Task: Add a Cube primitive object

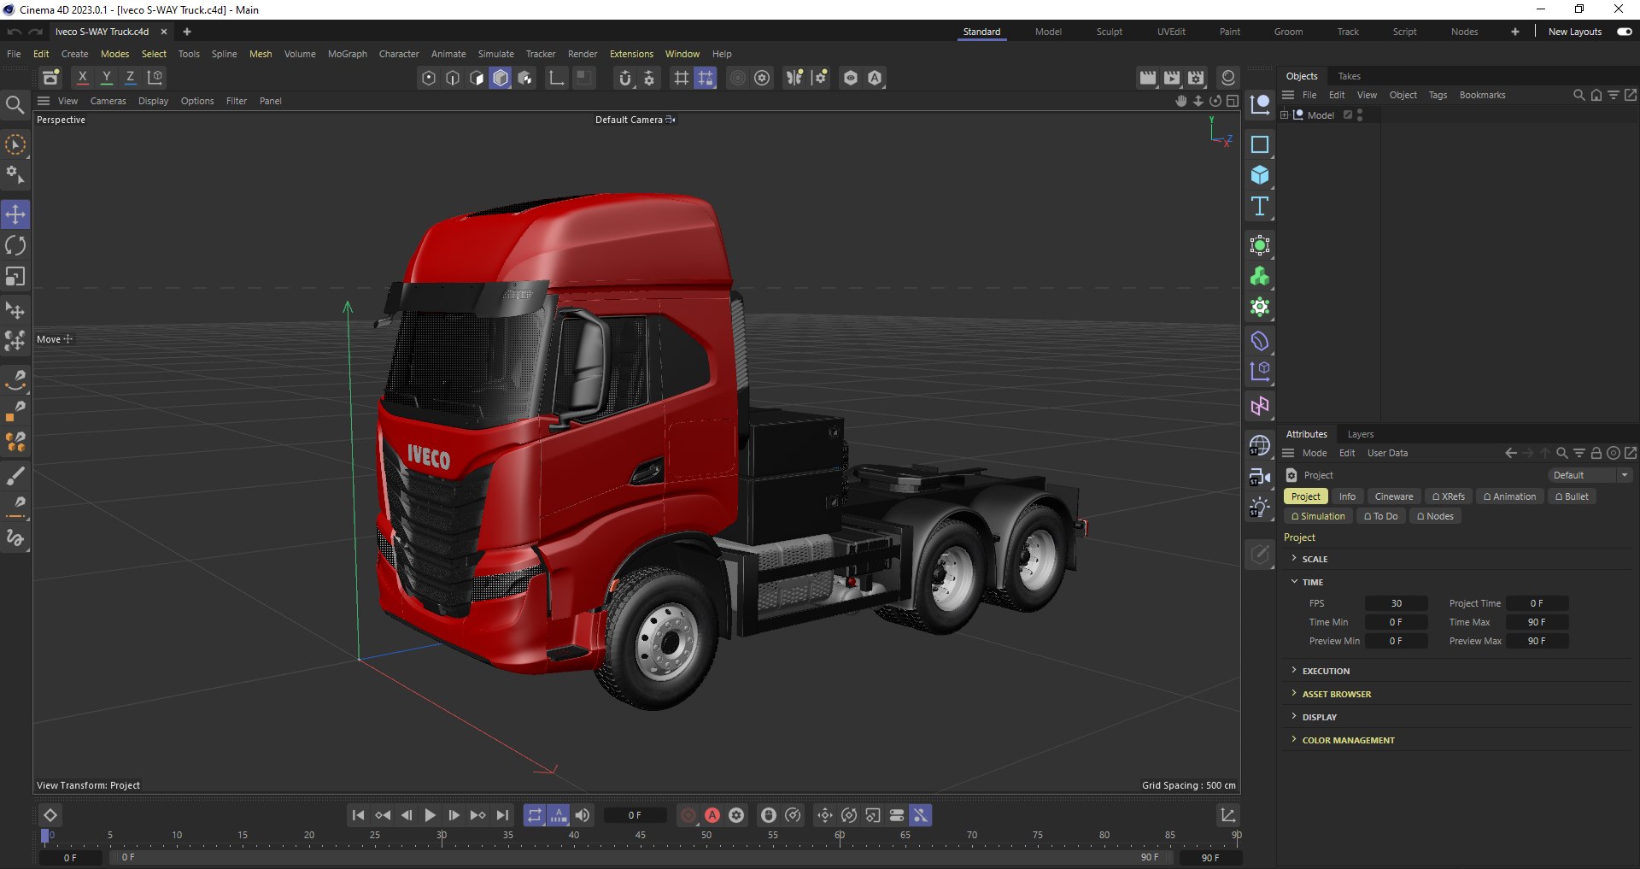Action: tap(1260, 175)
